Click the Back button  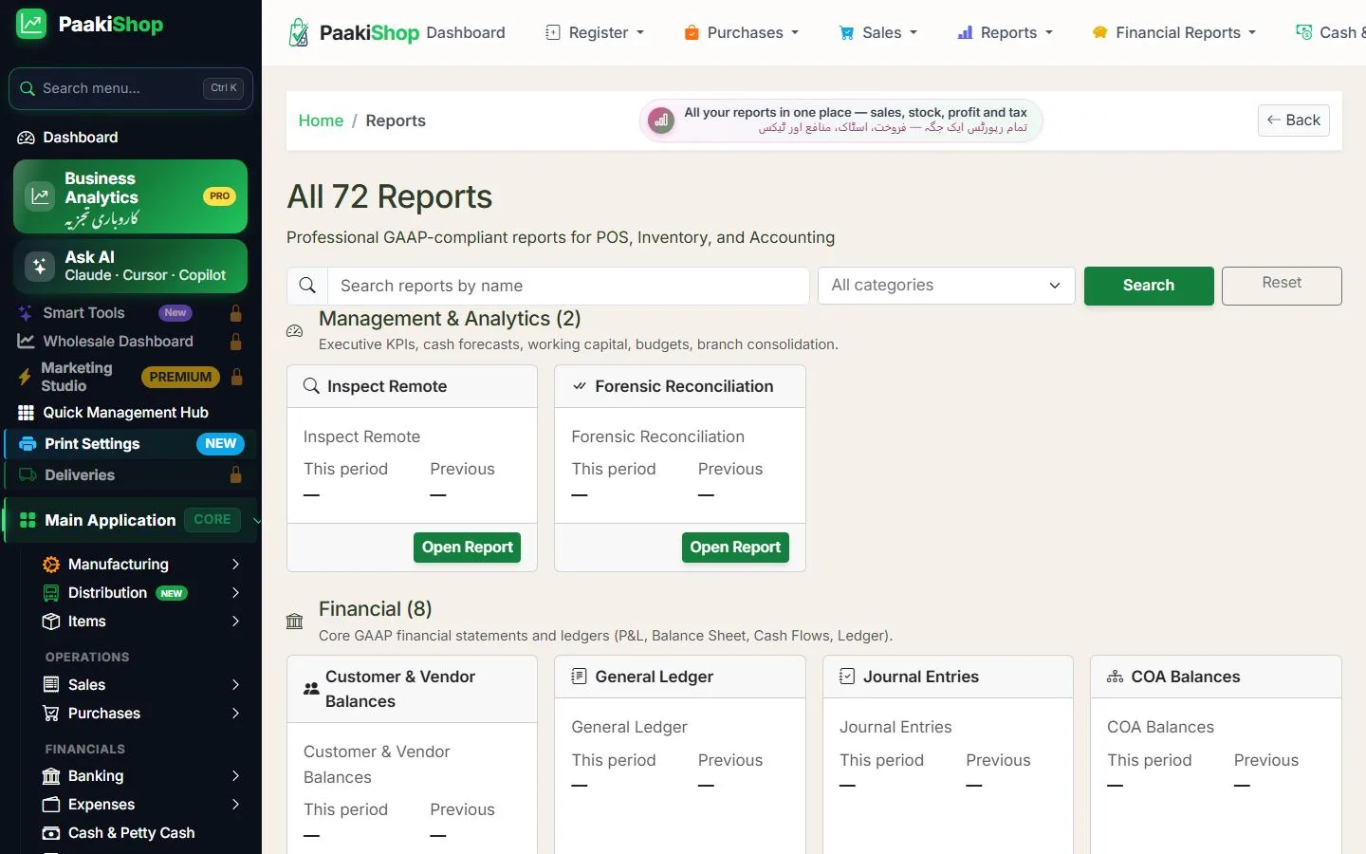[1294, 121]
